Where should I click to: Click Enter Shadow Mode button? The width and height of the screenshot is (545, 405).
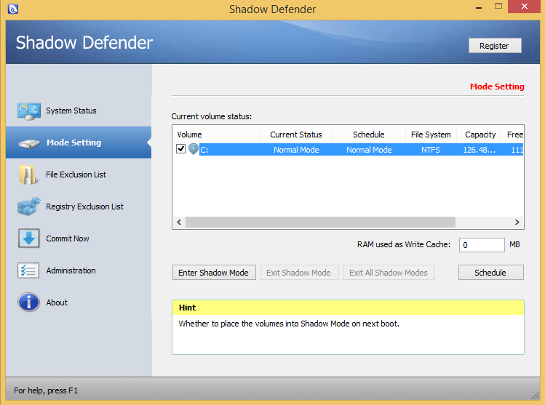point(214,273)
